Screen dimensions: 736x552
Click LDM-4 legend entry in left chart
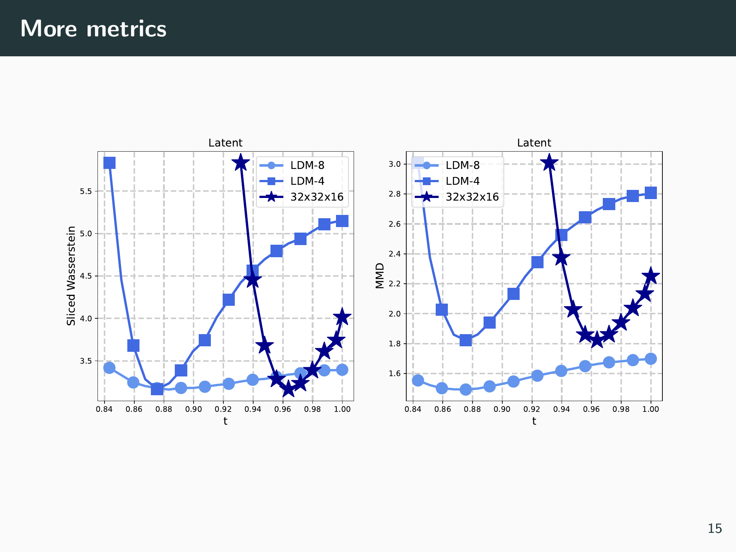tap(292, 181)
